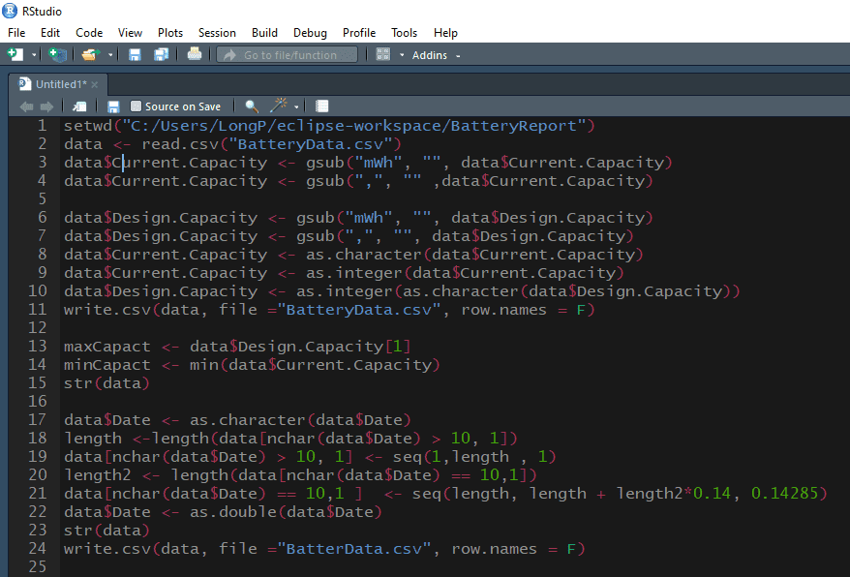Image resolution: width=850 pixels, height=577 pixels.
Task: Open the Code menu
Action: (89, 33)
